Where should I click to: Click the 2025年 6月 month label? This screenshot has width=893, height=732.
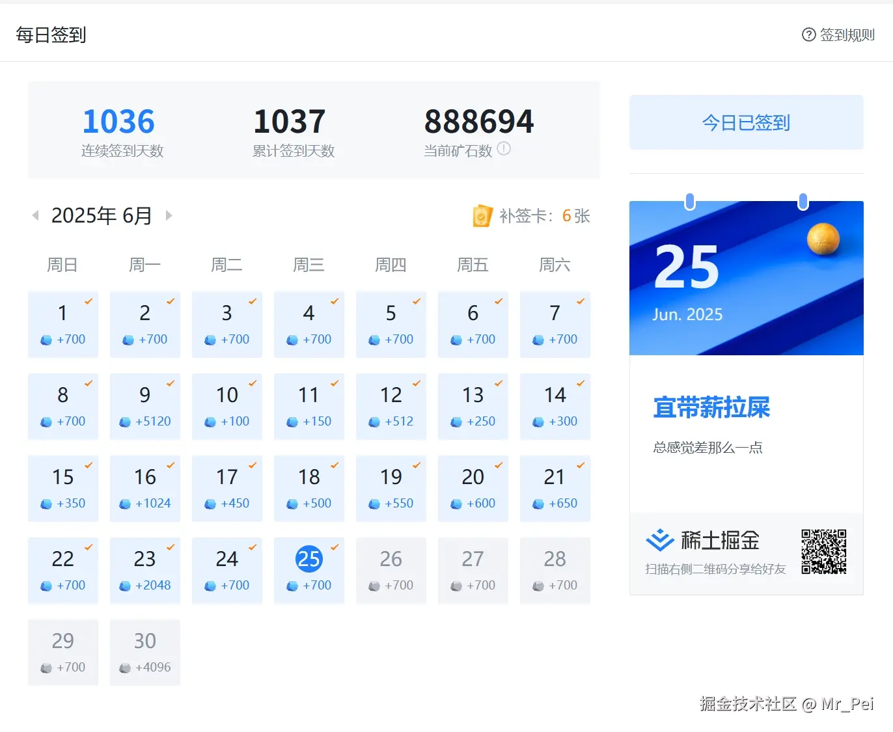[x=102, y=215]
